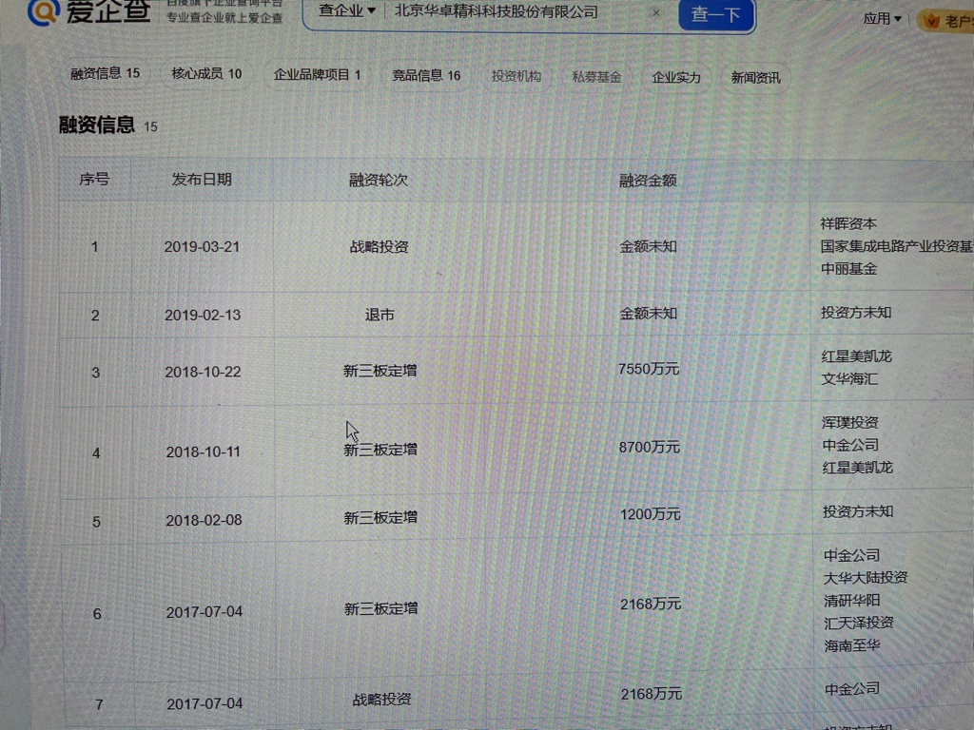Click the 发布日期 column header
The image size is (974, 730).
tap(202, 180)
